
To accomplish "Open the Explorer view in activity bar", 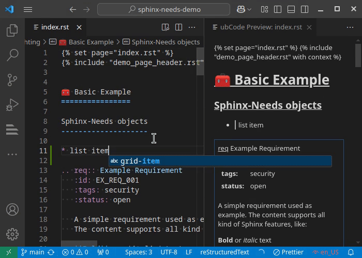I will point(12,30).
